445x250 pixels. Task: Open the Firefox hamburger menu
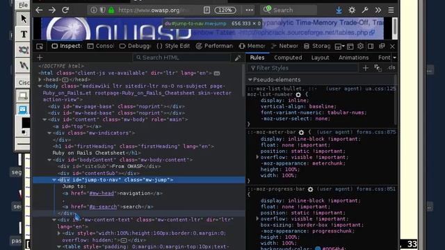391,10
